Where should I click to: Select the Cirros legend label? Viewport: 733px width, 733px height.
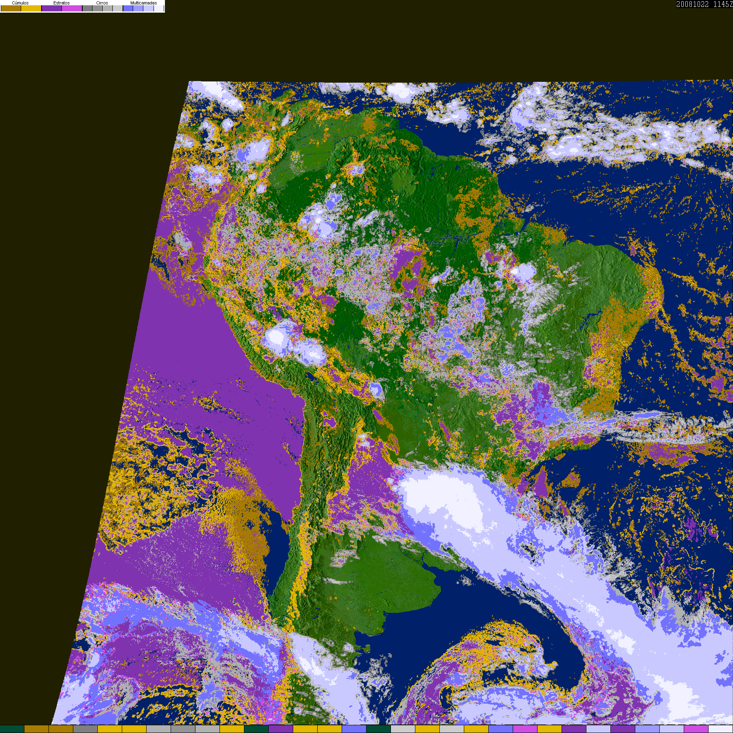click(x=102, y=3)
